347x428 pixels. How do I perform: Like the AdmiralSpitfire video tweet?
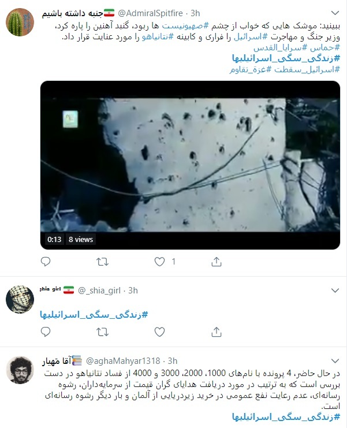point(159,262)
